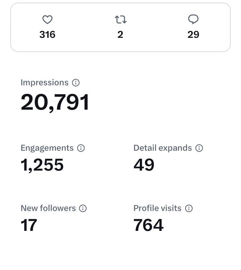Click the 49 detail expands value
This screenshot has width=241, height=270.
tap(144, 165)
